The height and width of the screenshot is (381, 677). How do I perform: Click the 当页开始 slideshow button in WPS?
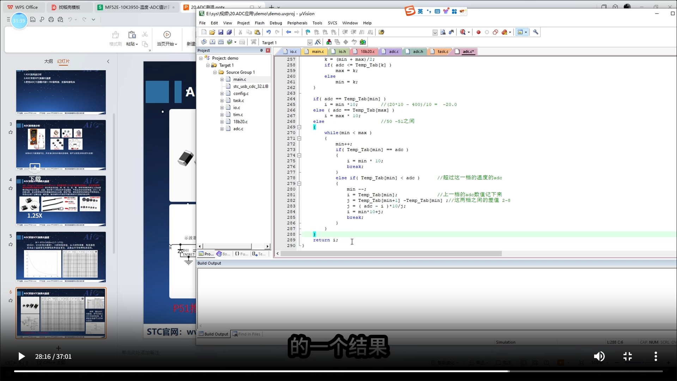tap(167, 38)
